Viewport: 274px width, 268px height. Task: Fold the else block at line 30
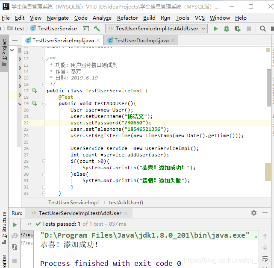pos(44,174)
